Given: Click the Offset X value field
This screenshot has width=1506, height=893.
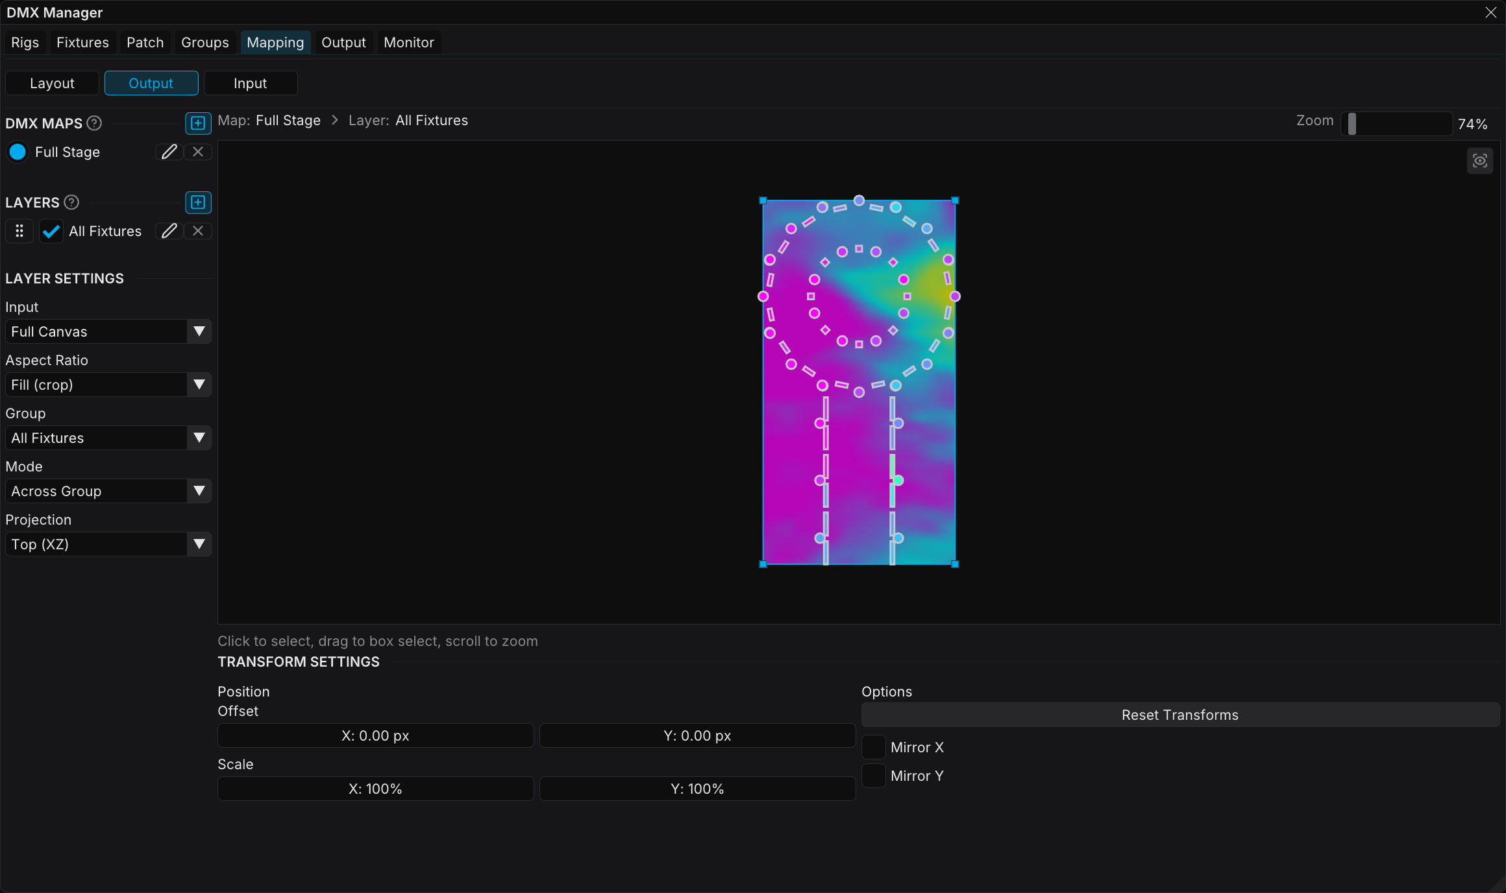Looking at the screenshot, I should [x=375, y=735].
